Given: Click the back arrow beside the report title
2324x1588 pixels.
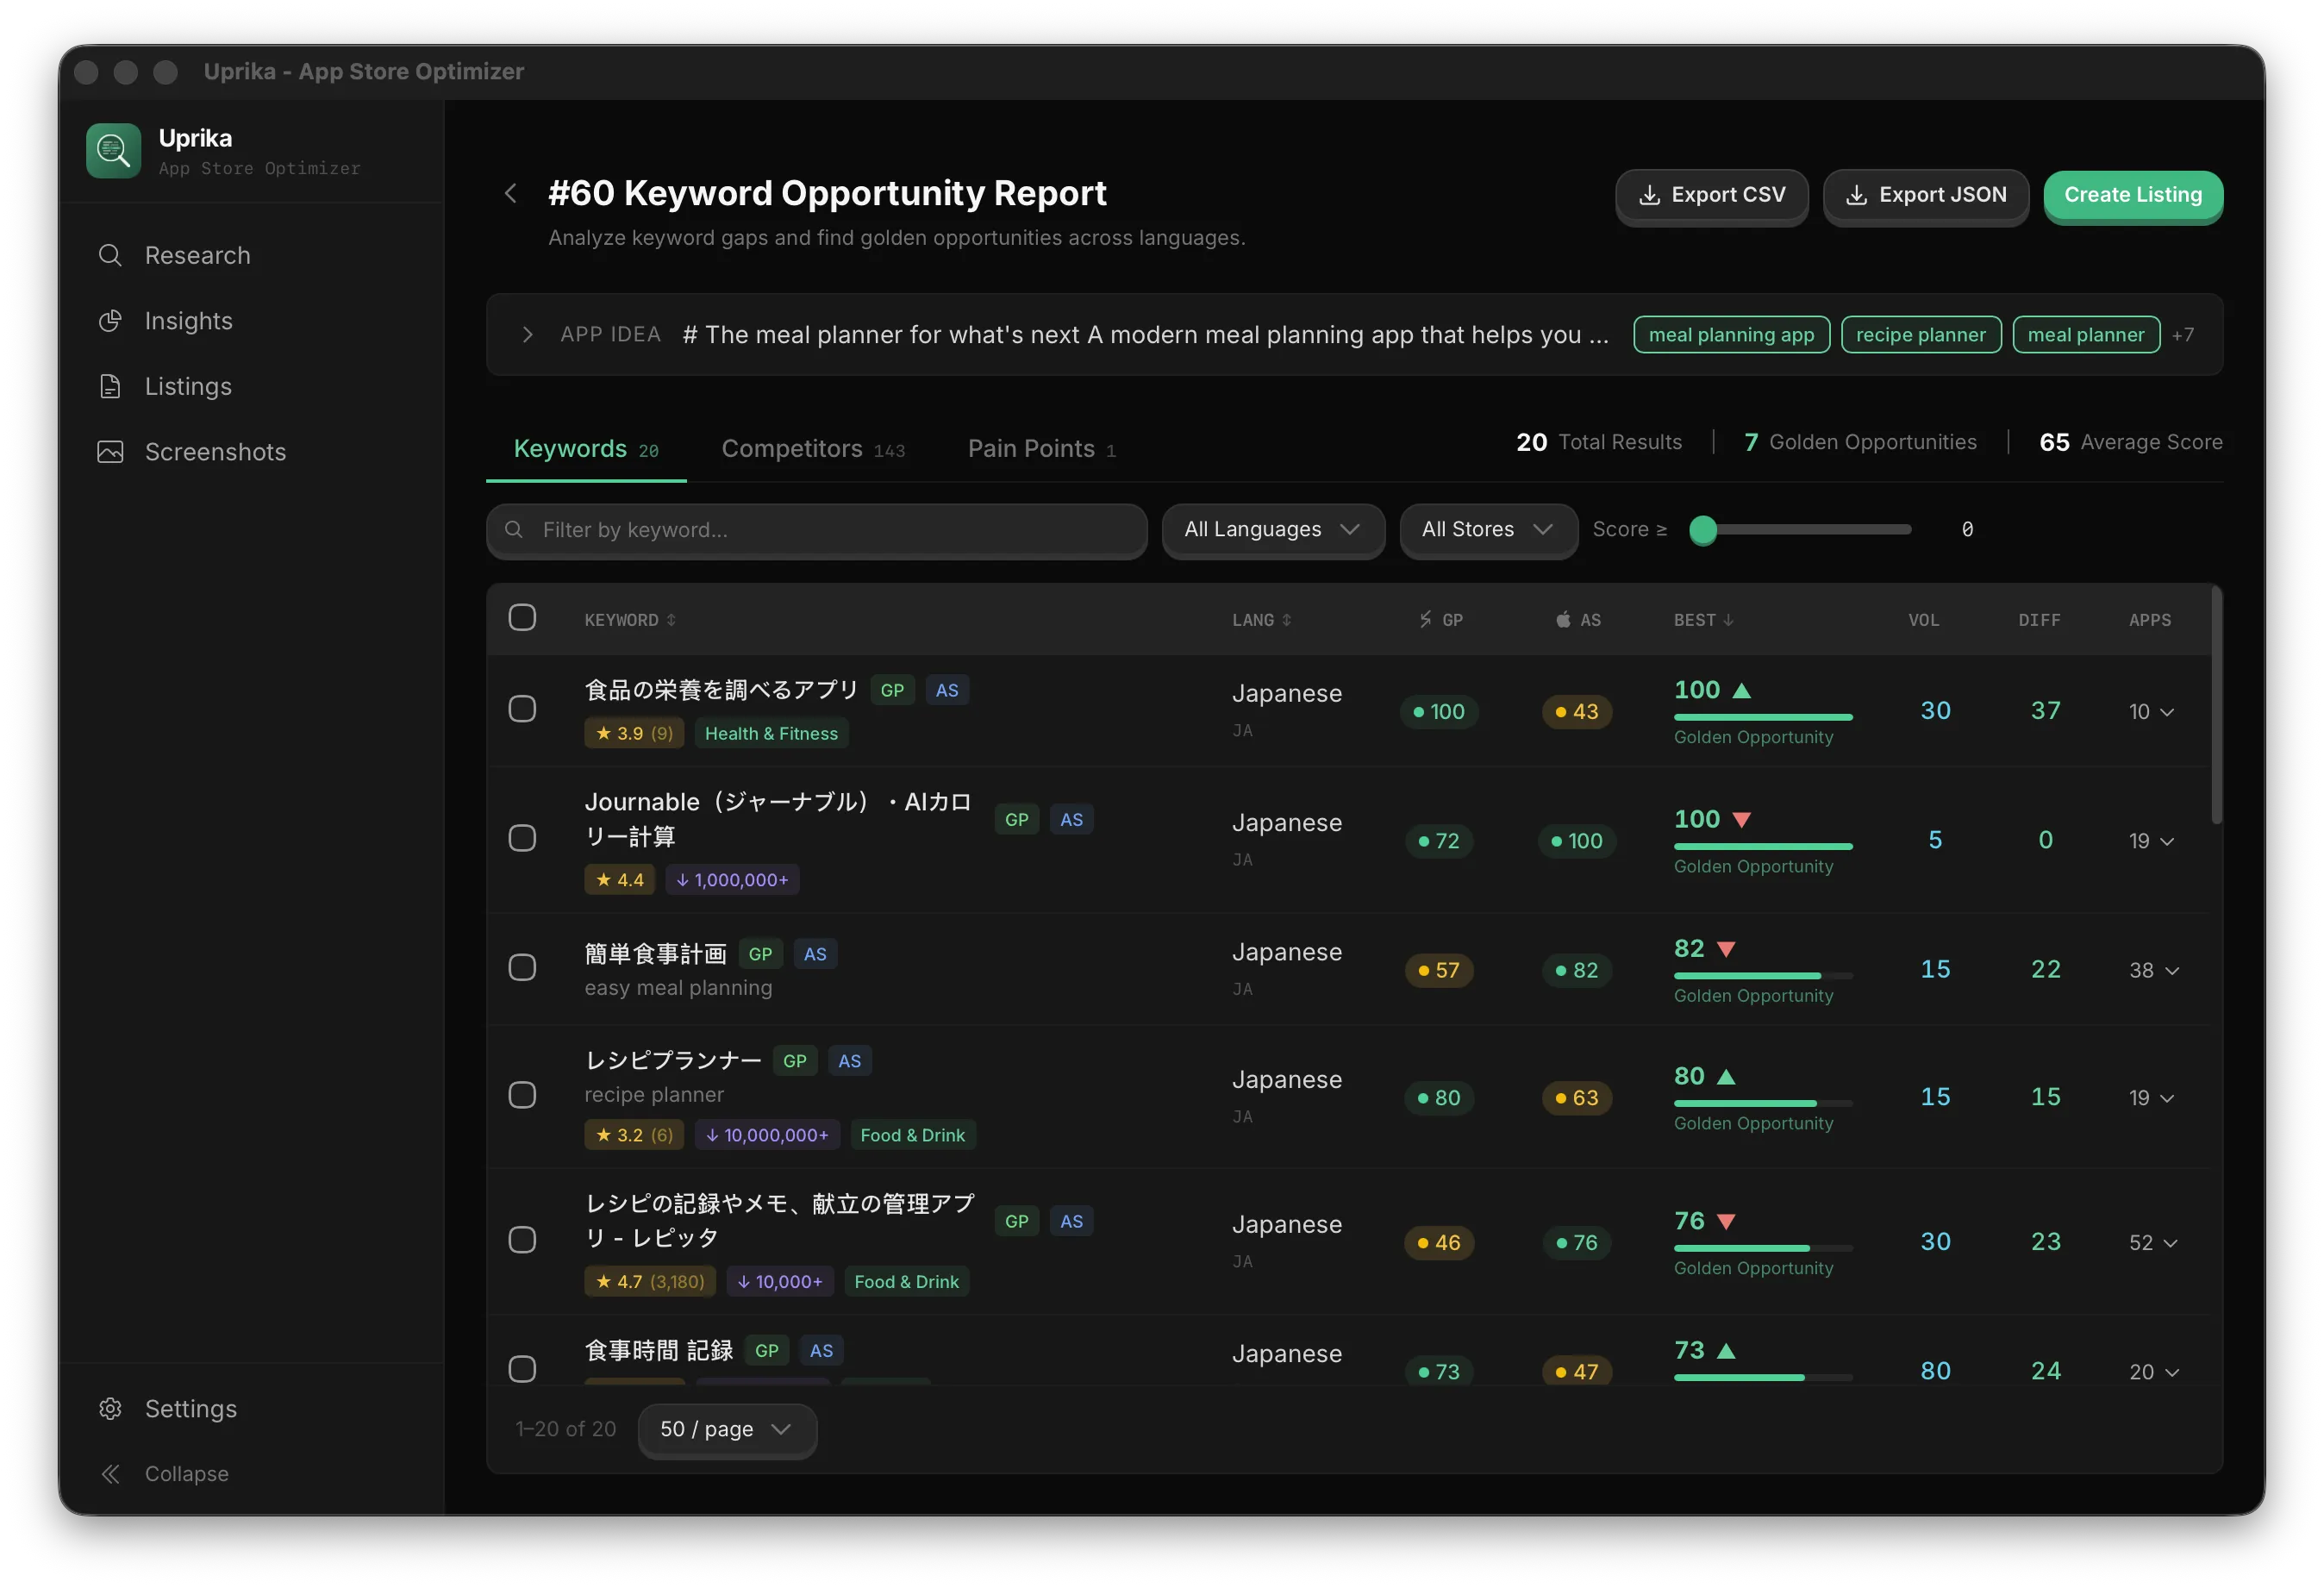Looking at the screenshot, I should [x=510, y=193].
